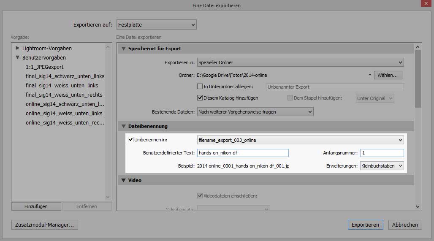Select the final_sig14_weiss_unten_rechts preset
The image size is (434, 241).
click(64, 95)
